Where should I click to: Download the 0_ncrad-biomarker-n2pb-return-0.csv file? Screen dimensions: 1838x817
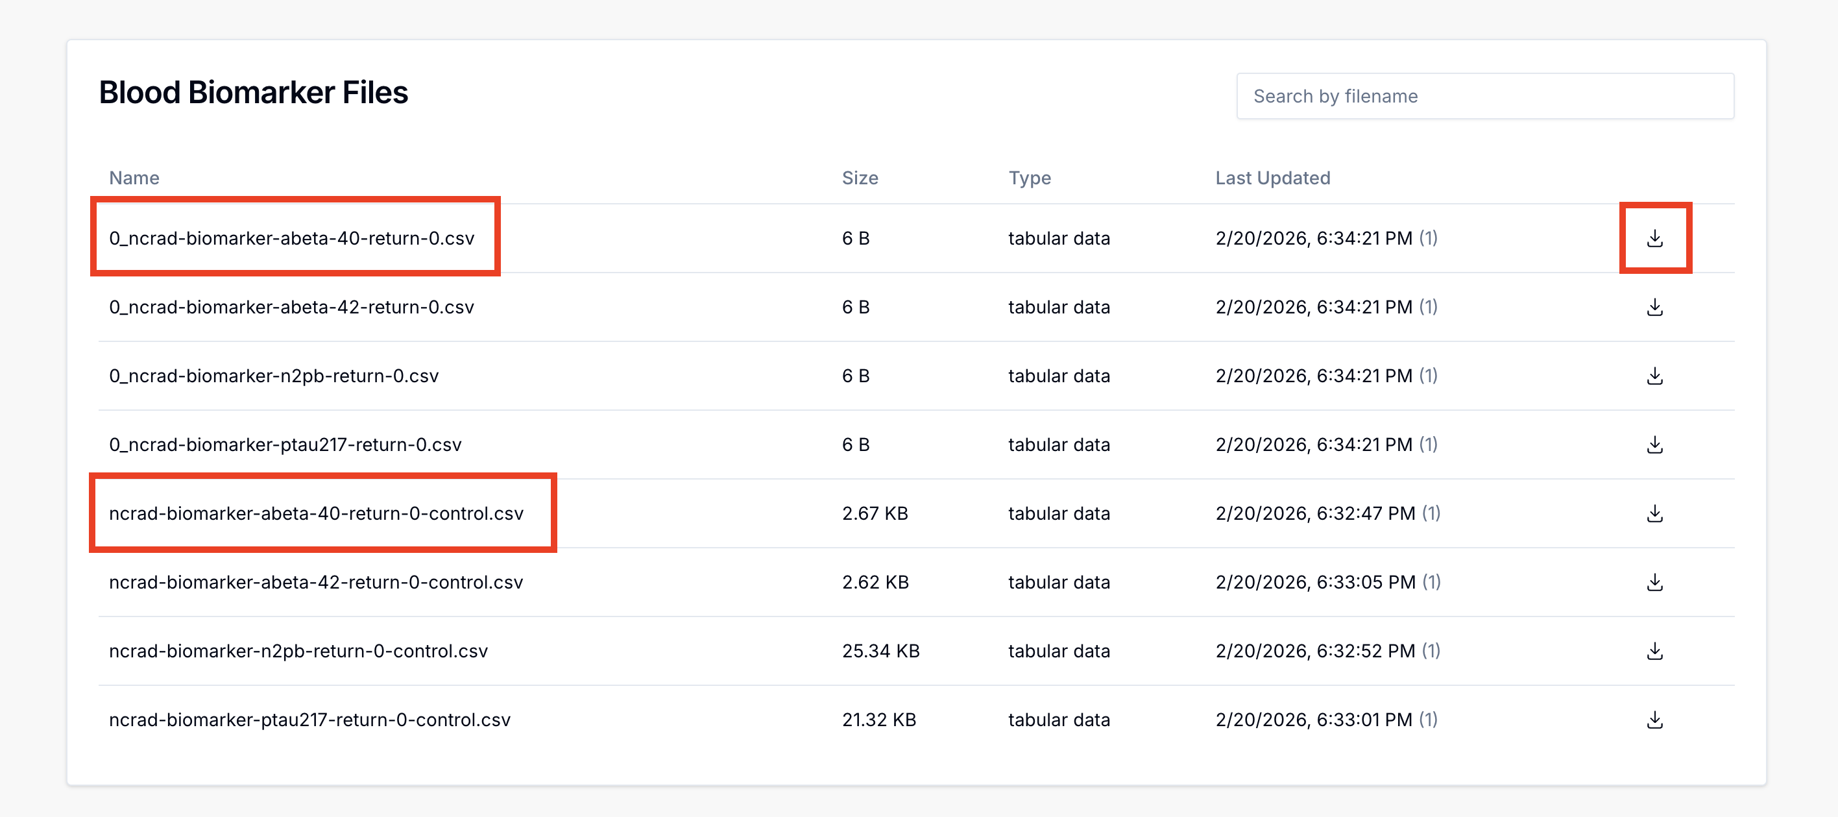(x=1655, y=375)
